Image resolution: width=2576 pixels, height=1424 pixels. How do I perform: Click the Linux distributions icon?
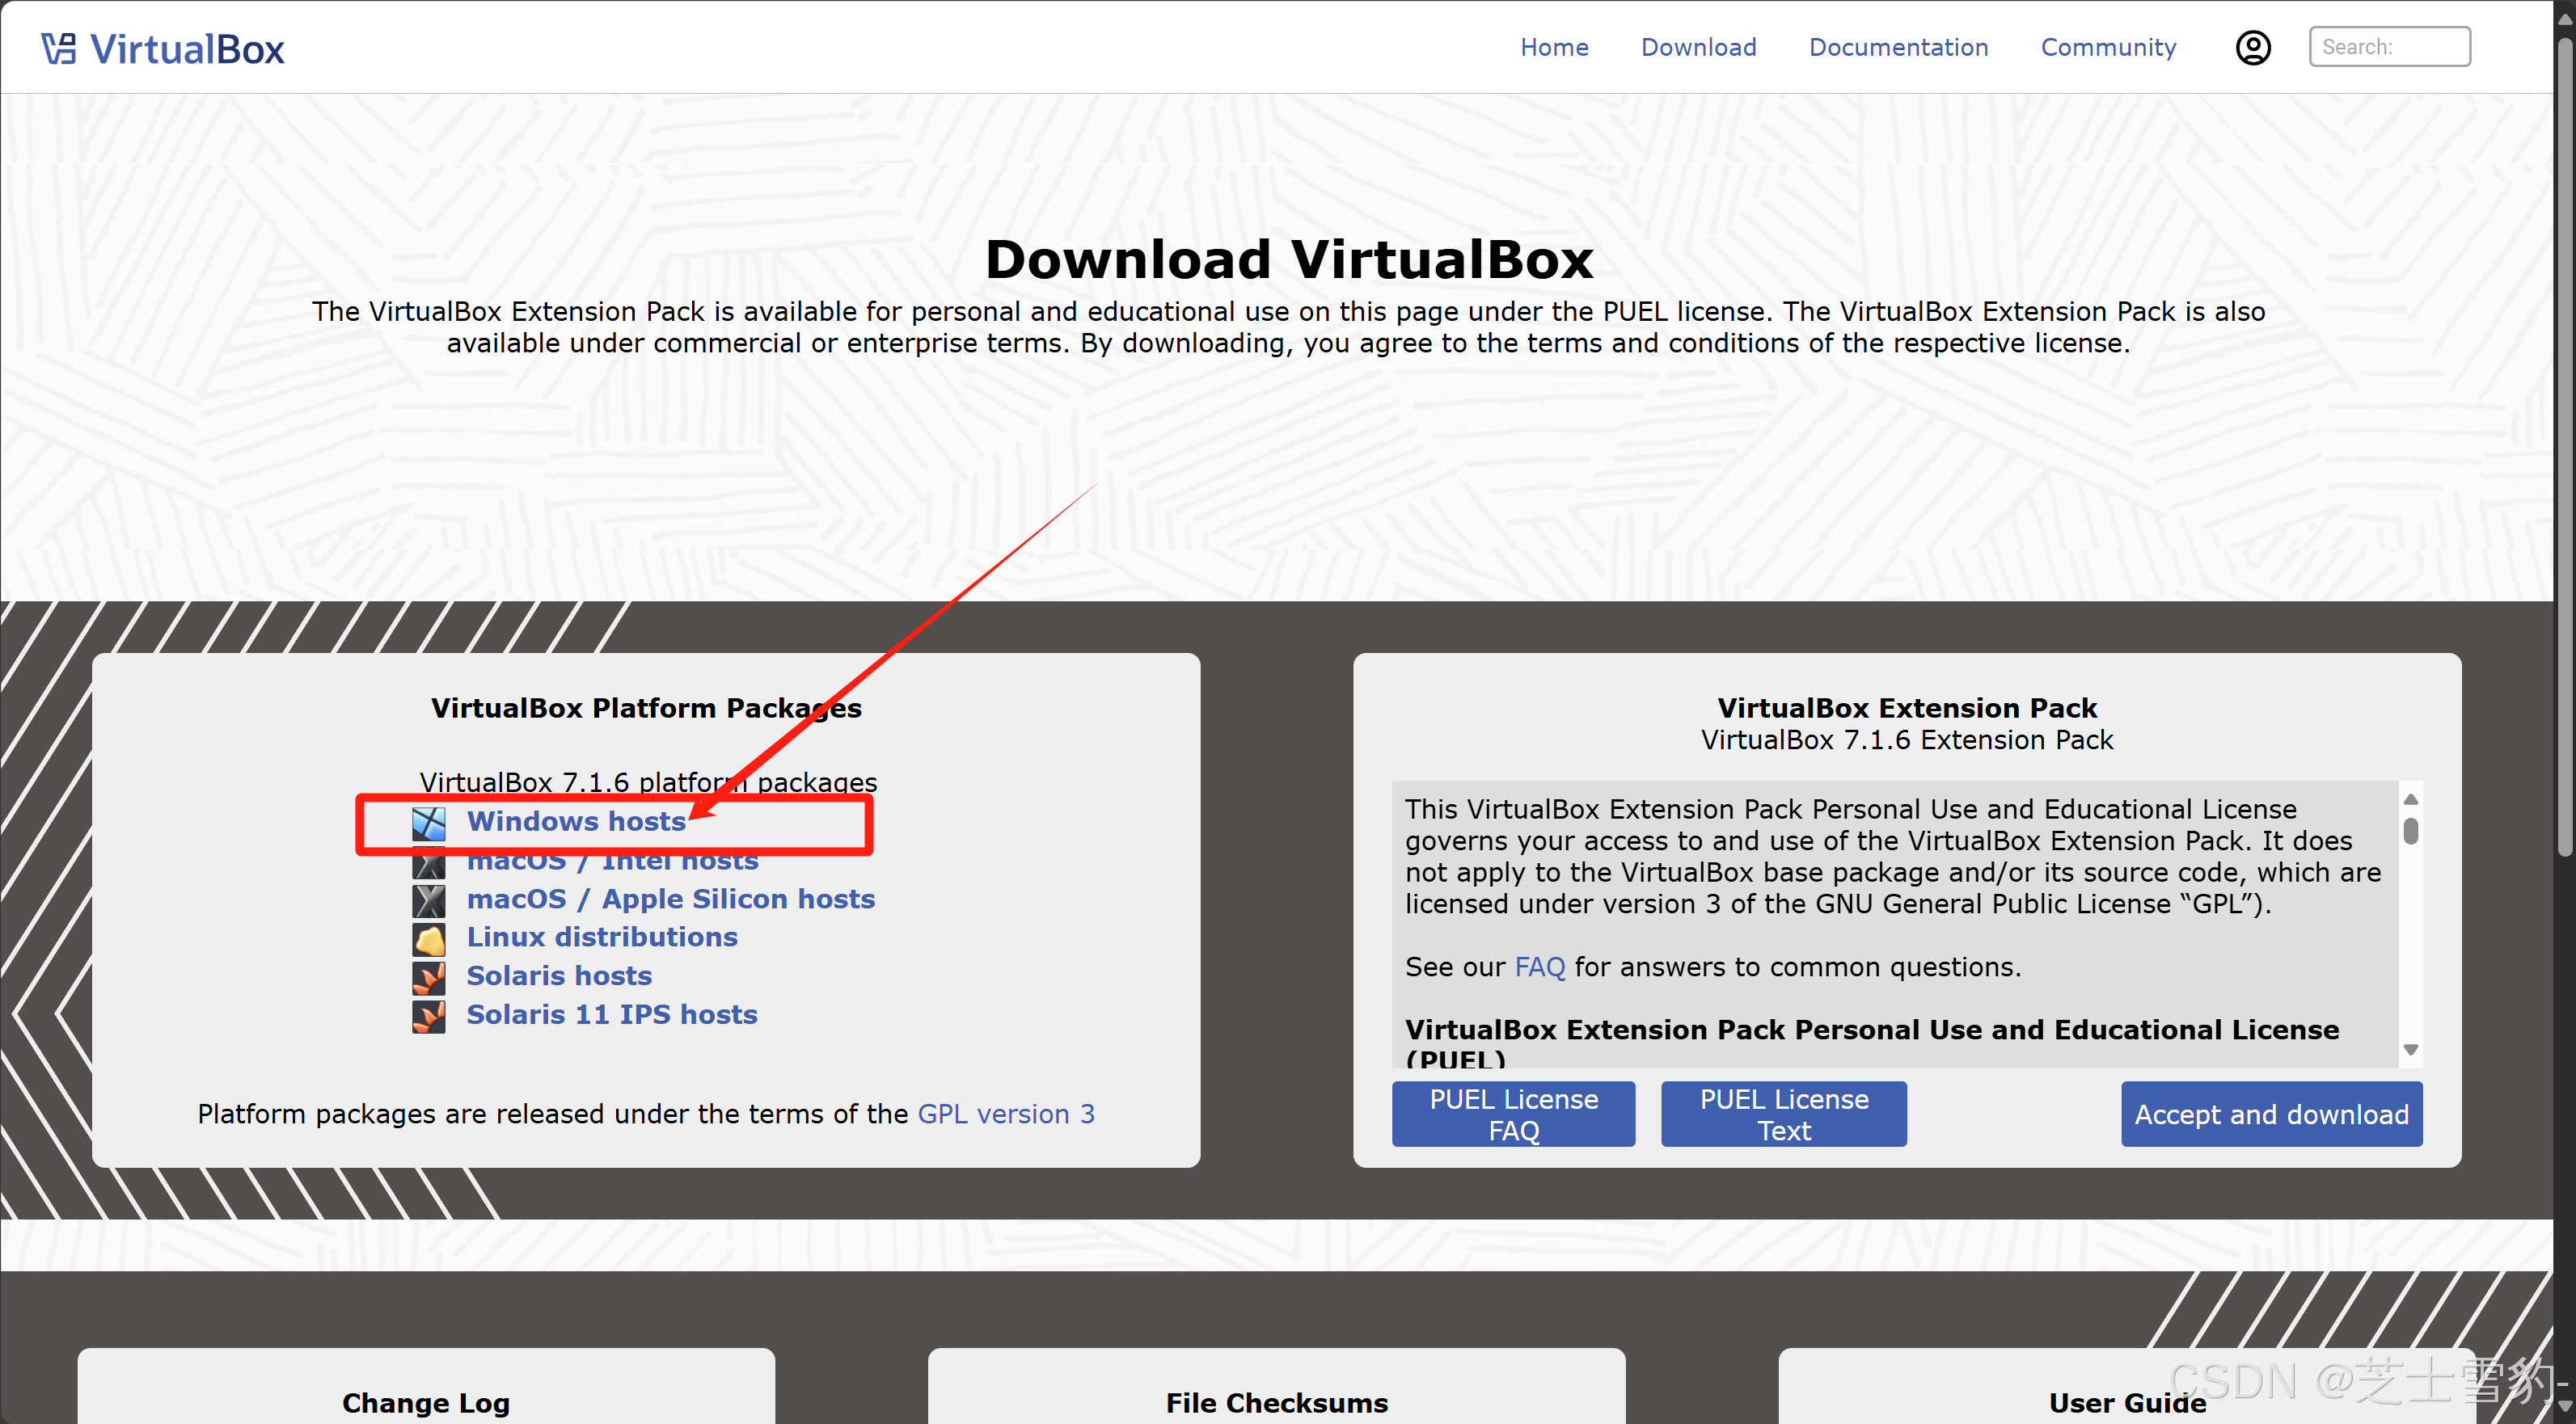[429, 938]
